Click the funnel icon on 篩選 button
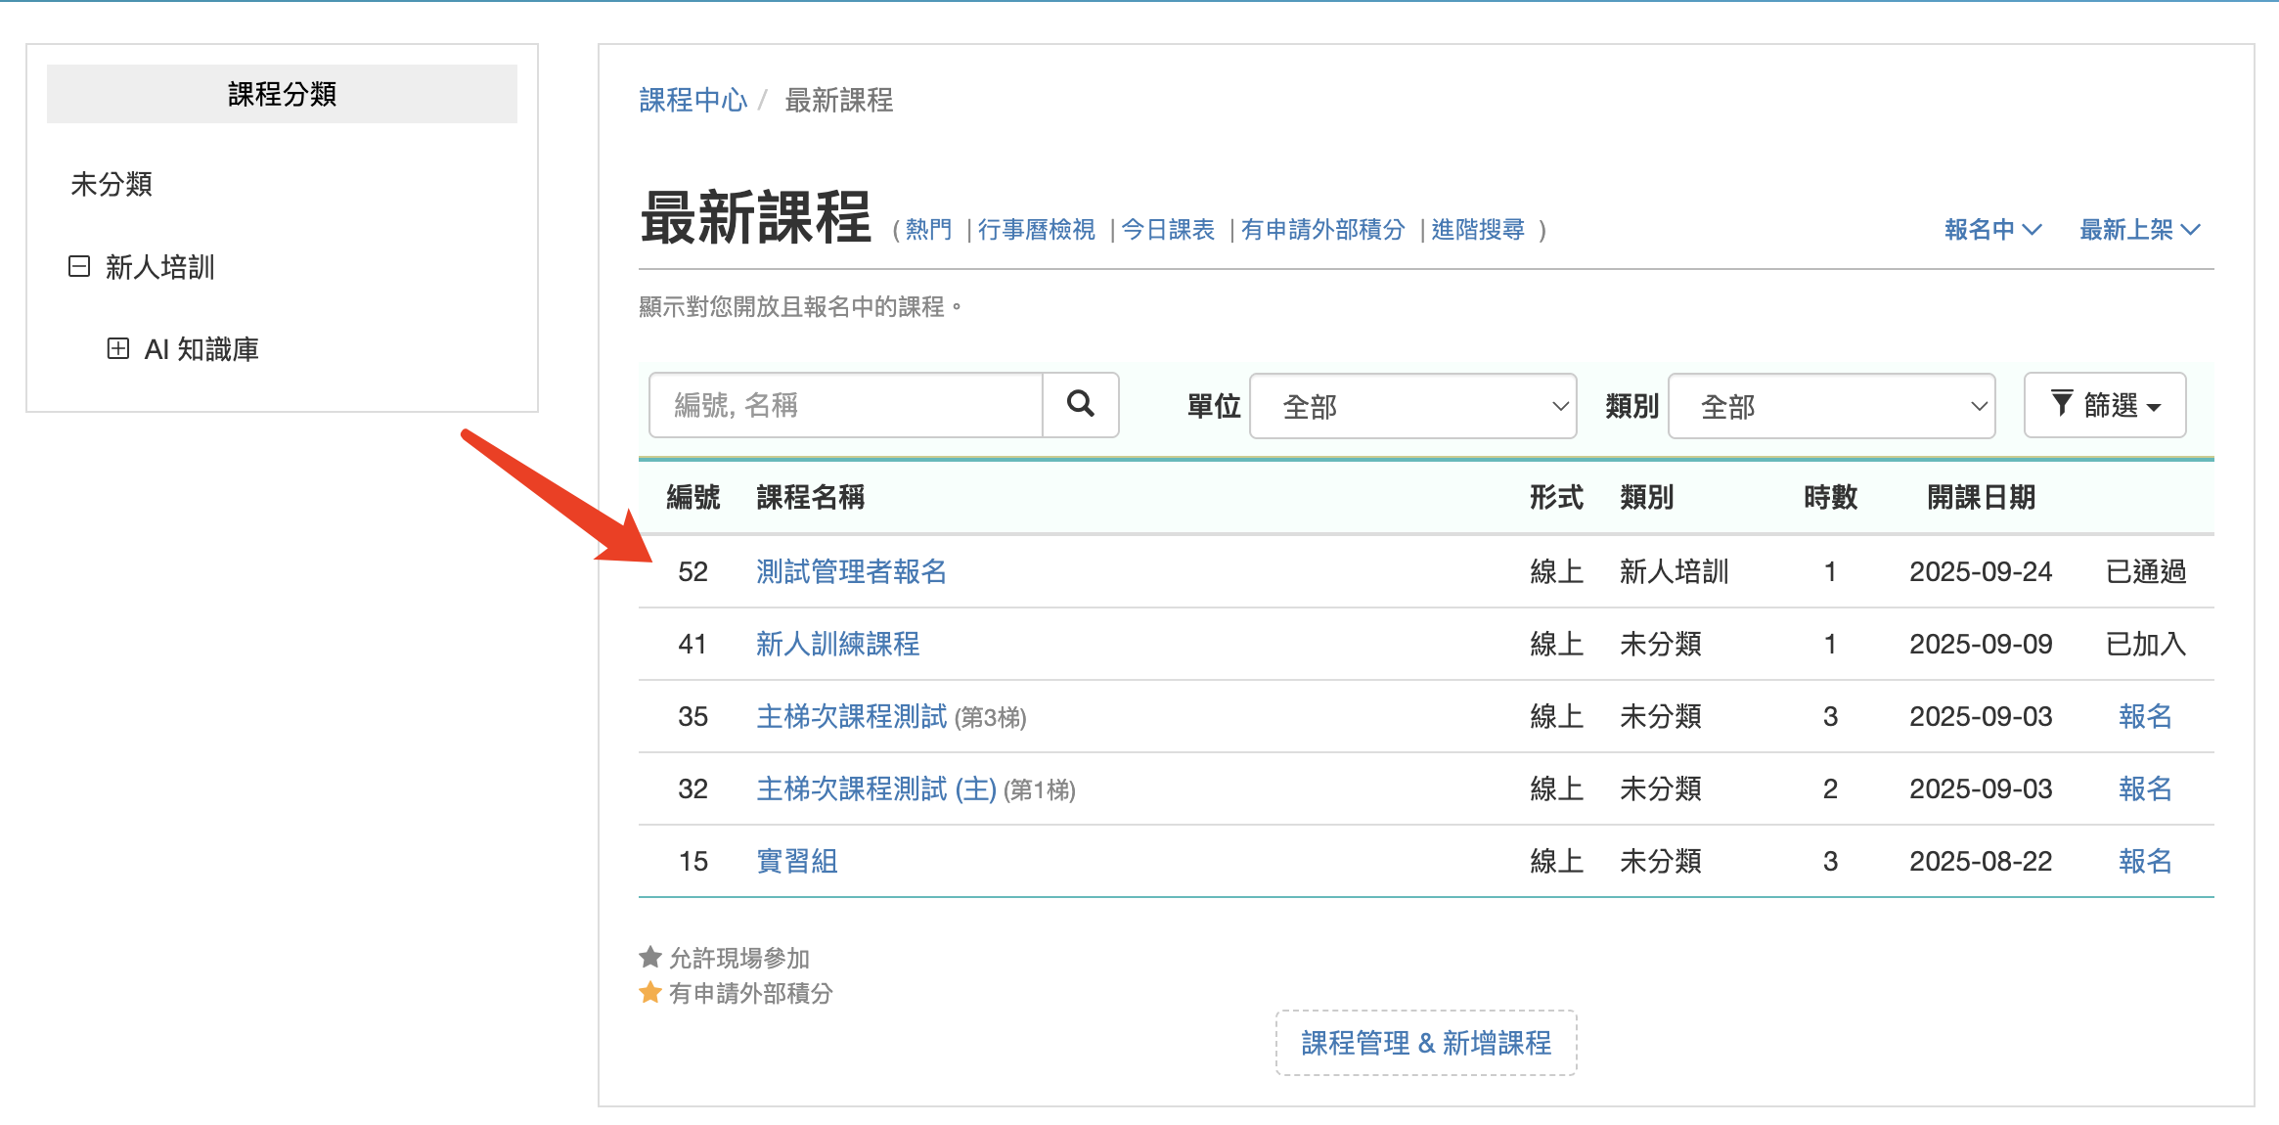Screen dimensions: 2279x1125 (x=2061, y=403)
